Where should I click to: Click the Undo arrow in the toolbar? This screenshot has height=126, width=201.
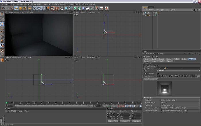[3, 8]
